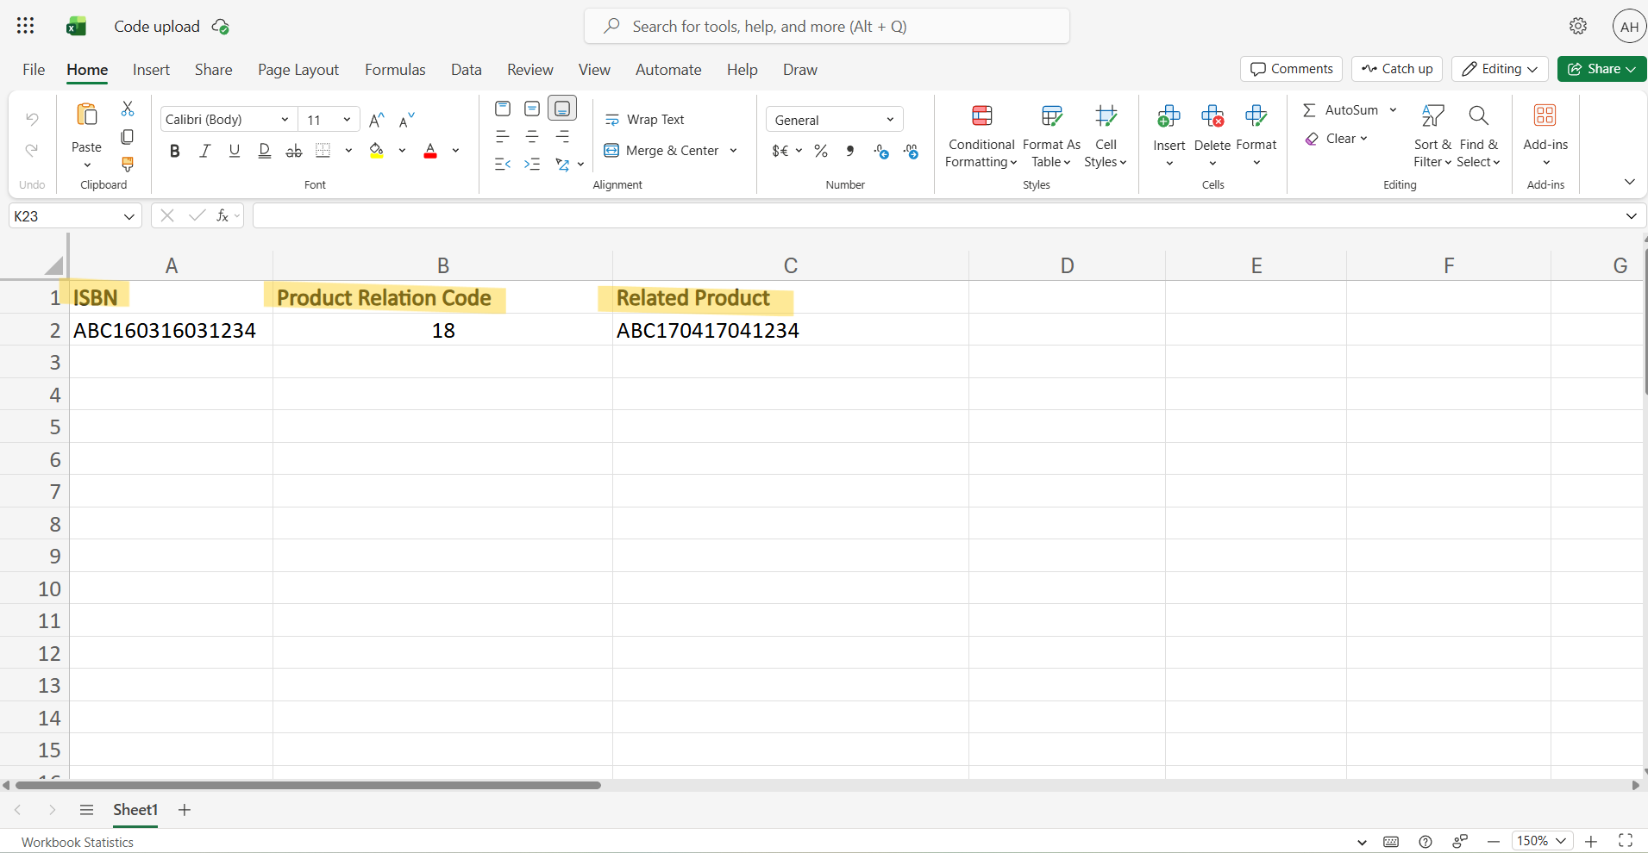Select the Conditional Formatting icon
1648x853 pixels.
tap(981, 116)
